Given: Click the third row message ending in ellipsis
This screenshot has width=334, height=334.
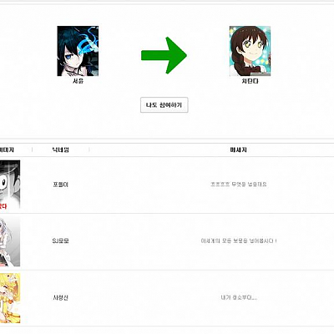Looking at the screenshot, I should click(239, 297).
